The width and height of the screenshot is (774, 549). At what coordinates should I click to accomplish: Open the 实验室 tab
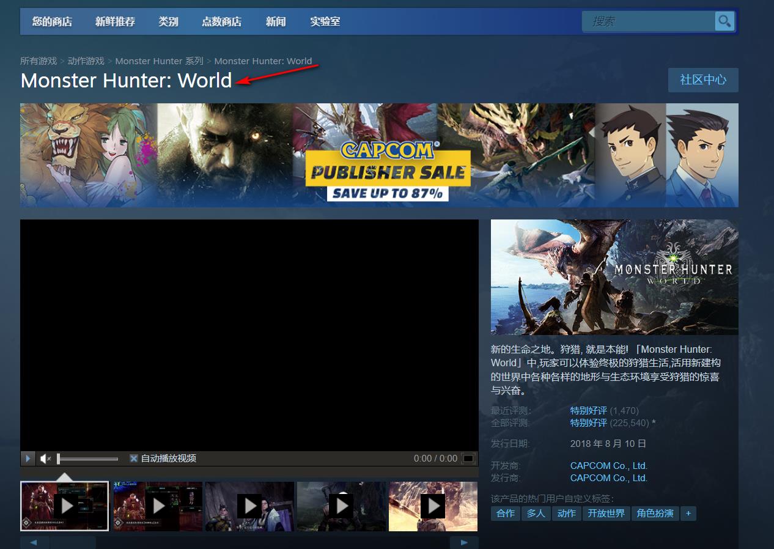pyautogui.click(x=325, y=21)
